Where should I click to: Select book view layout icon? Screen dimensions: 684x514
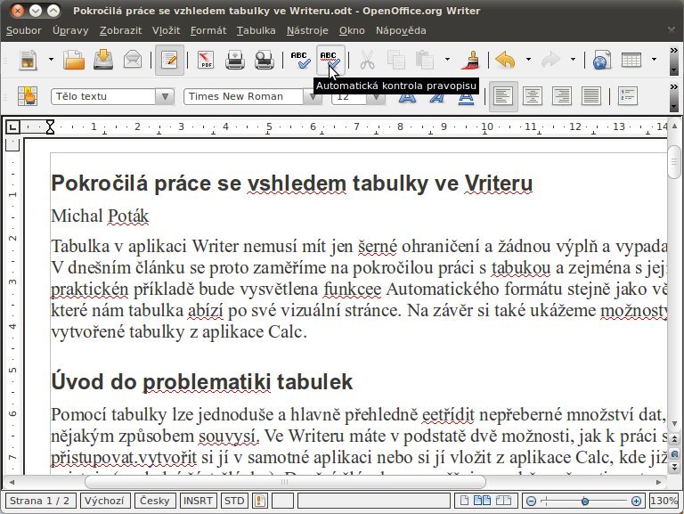click(x=503, y=501)
